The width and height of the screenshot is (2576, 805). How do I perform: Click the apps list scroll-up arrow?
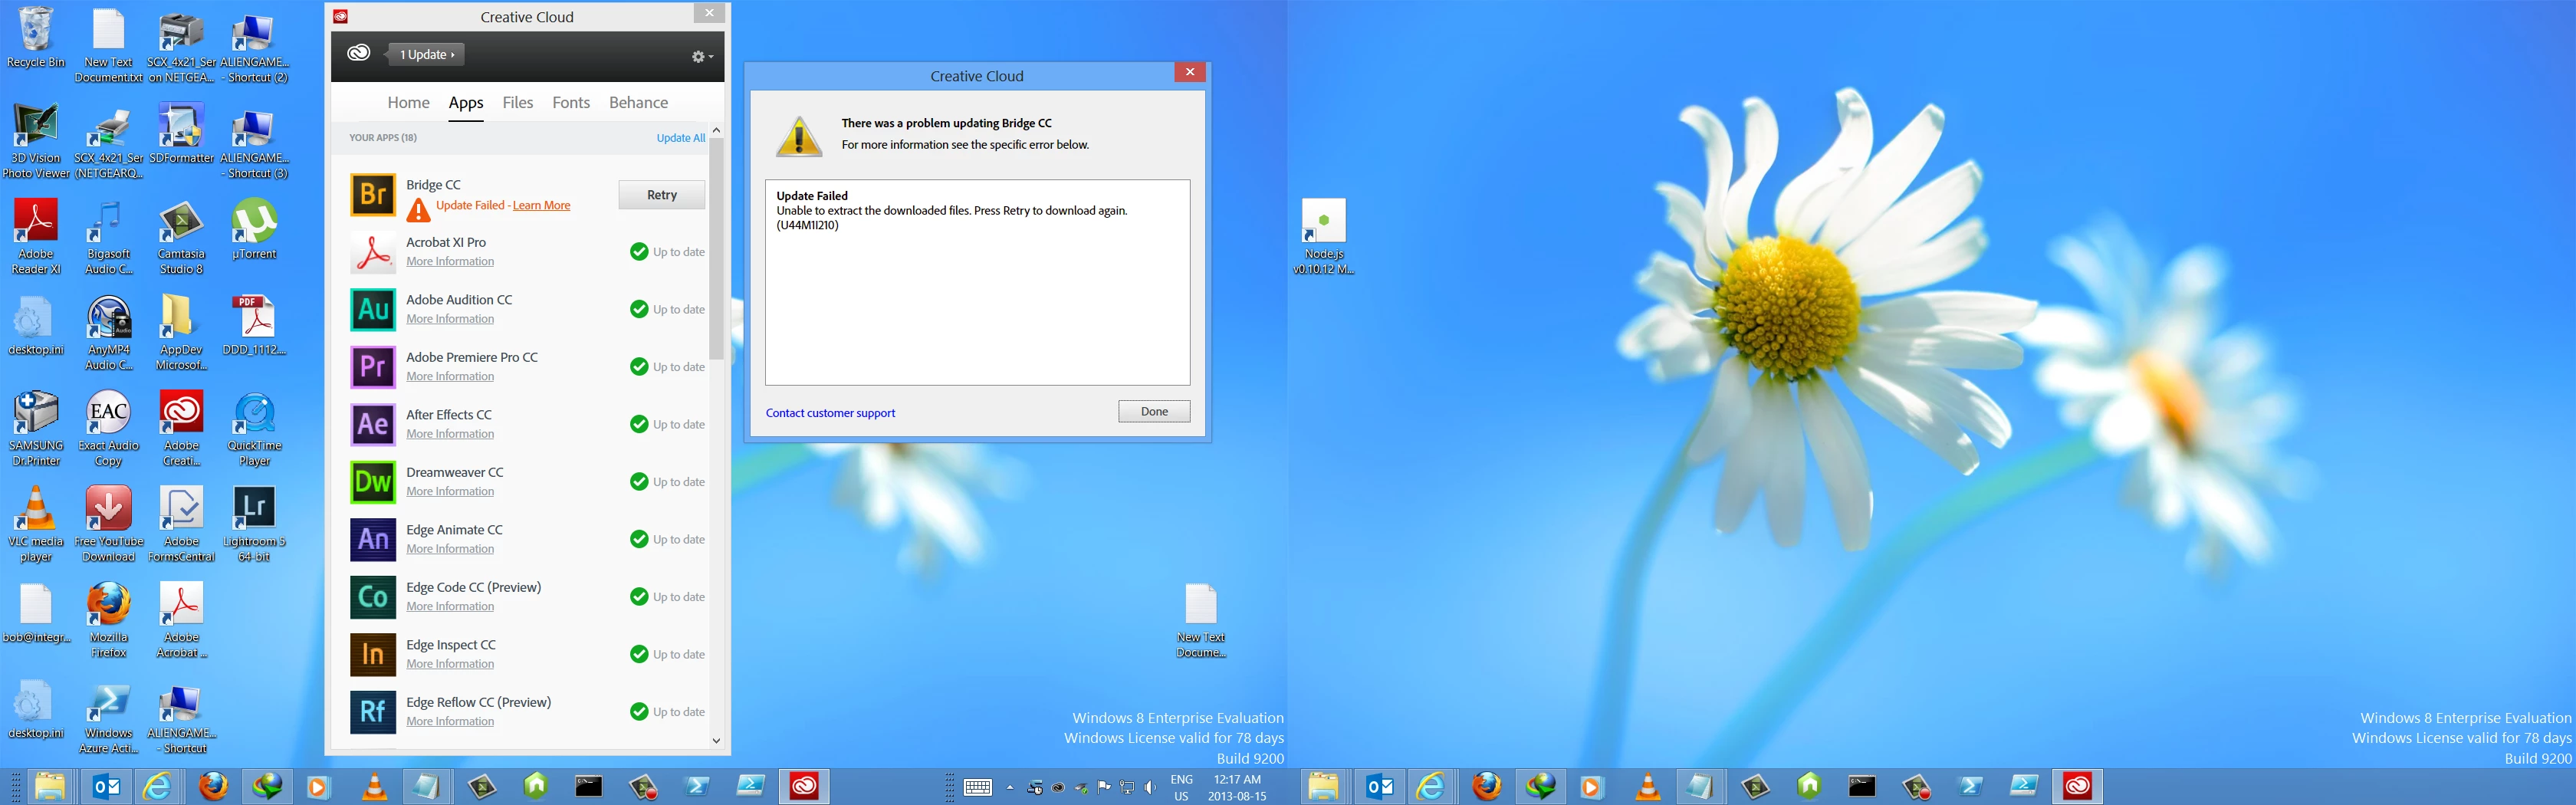(x=716, y=131)
